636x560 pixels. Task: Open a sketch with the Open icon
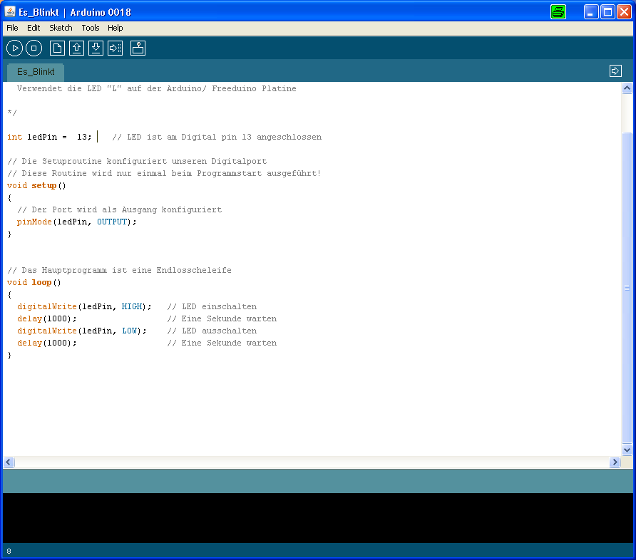point(77,48)
